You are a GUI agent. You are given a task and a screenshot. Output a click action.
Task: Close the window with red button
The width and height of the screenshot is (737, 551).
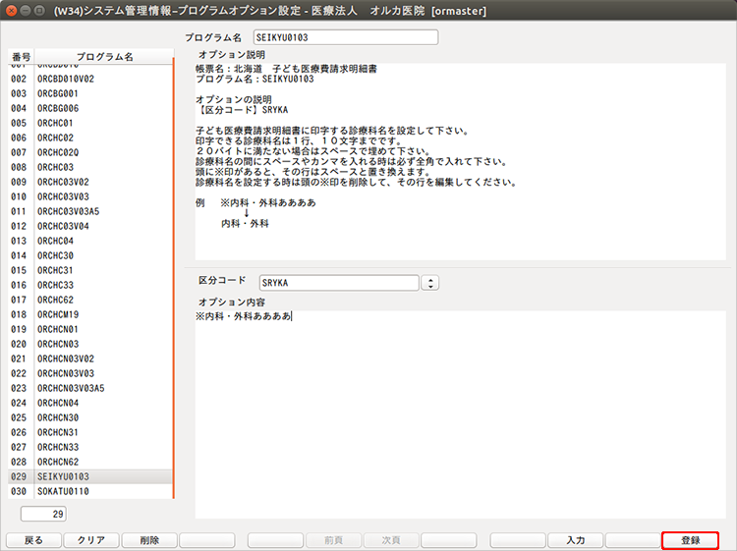11,11
